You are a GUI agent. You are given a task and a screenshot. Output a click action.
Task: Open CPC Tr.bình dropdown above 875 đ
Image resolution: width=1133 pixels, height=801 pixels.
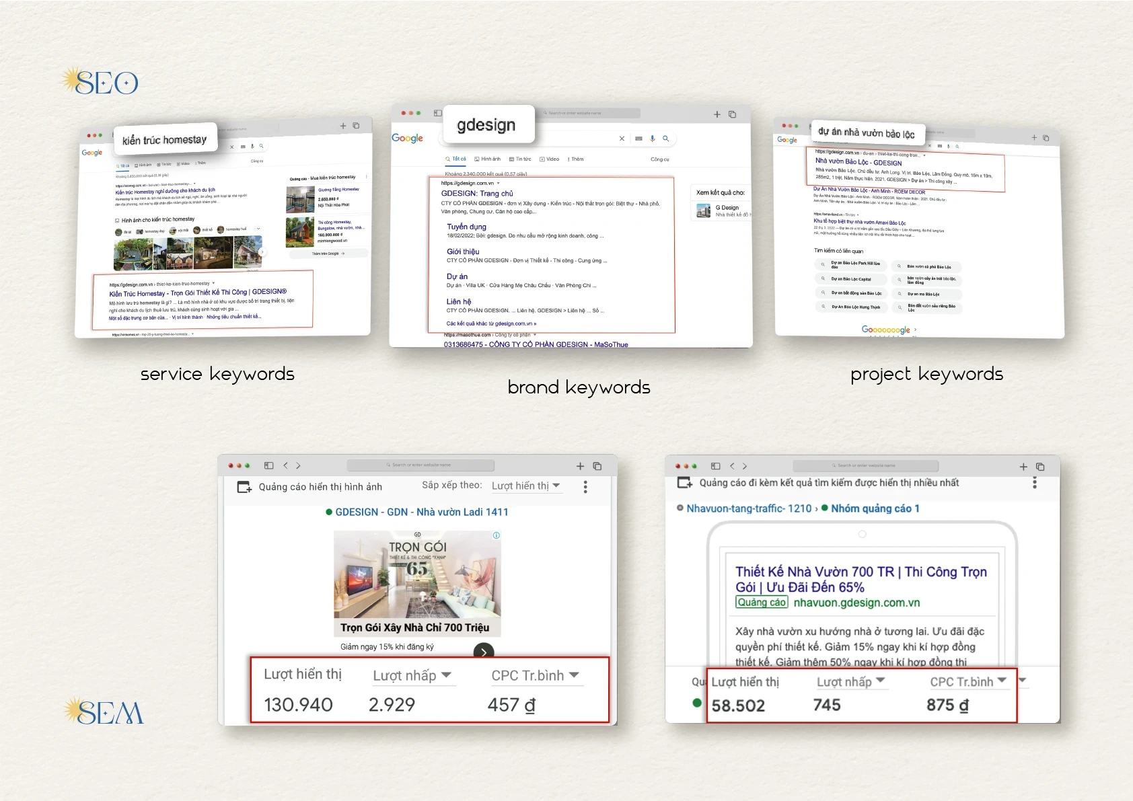(969, 682)
